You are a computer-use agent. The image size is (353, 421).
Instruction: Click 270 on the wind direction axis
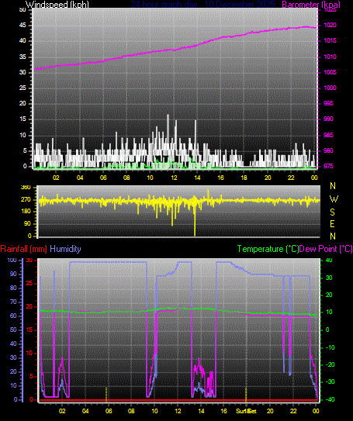[x=26, y=200]
